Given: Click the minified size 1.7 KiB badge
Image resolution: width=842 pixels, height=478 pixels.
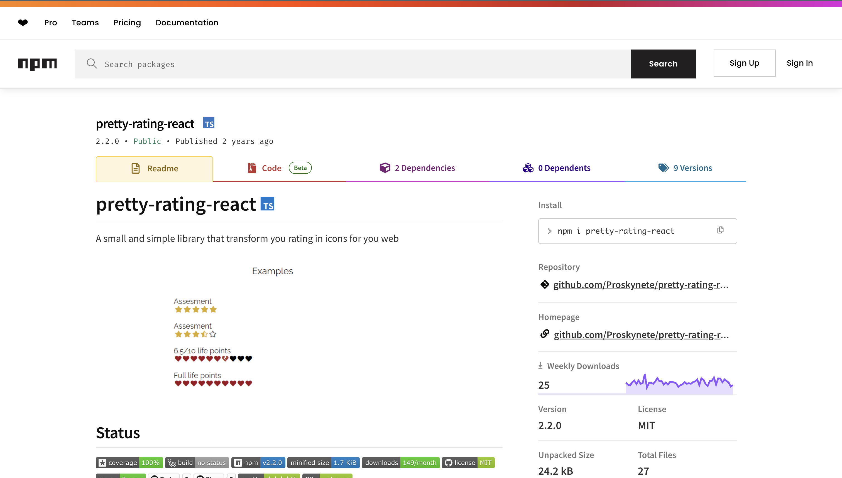Looking at the screenshot, I should click(323, 463).
